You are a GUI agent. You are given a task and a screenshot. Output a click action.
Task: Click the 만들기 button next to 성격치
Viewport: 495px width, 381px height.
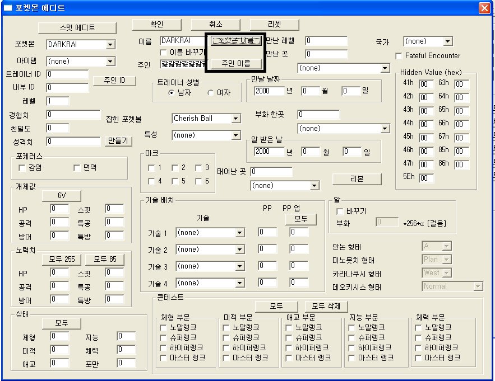point(119,141)
